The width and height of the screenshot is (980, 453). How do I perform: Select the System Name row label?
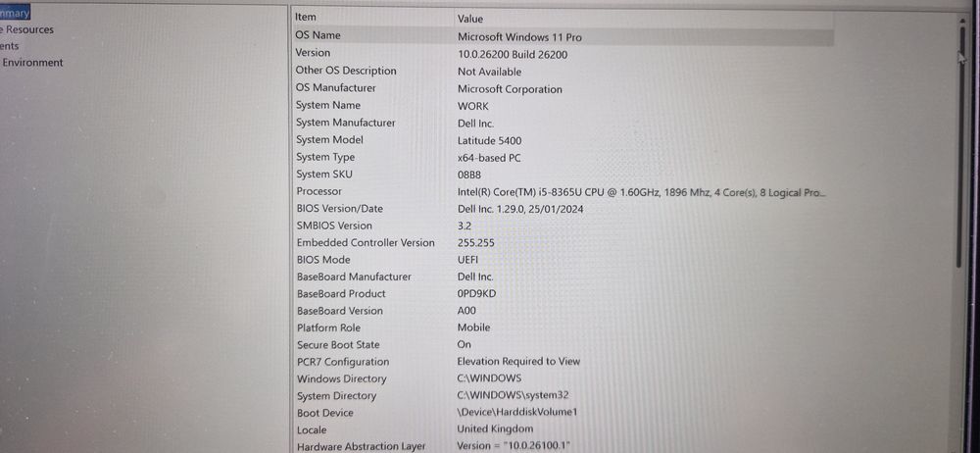coord(327,105)
